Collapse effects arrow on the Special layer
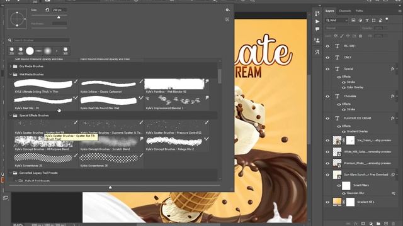403x226 pixels. (x=397, y=69)
